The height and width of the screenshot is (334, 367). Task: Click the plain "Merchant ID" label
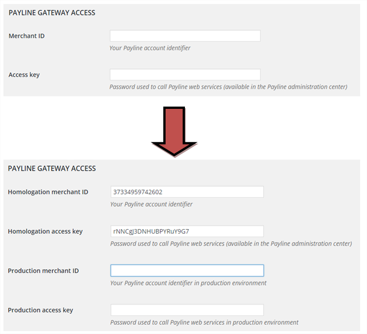click(x=27, y=36)
